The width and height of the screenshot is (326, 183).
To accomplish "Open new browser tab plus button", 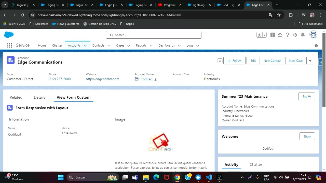I will 277,5.
